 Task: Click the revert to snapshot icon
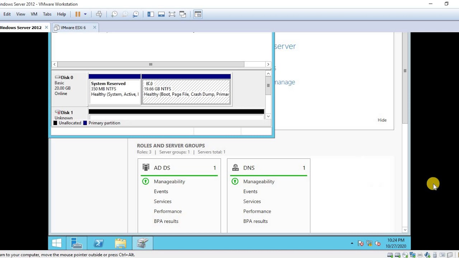(125, 14)
